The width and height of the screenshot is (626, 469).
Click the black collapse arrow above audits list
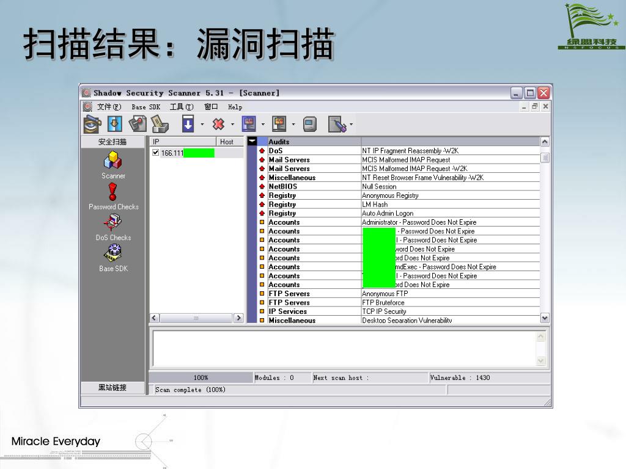[252, 141]
